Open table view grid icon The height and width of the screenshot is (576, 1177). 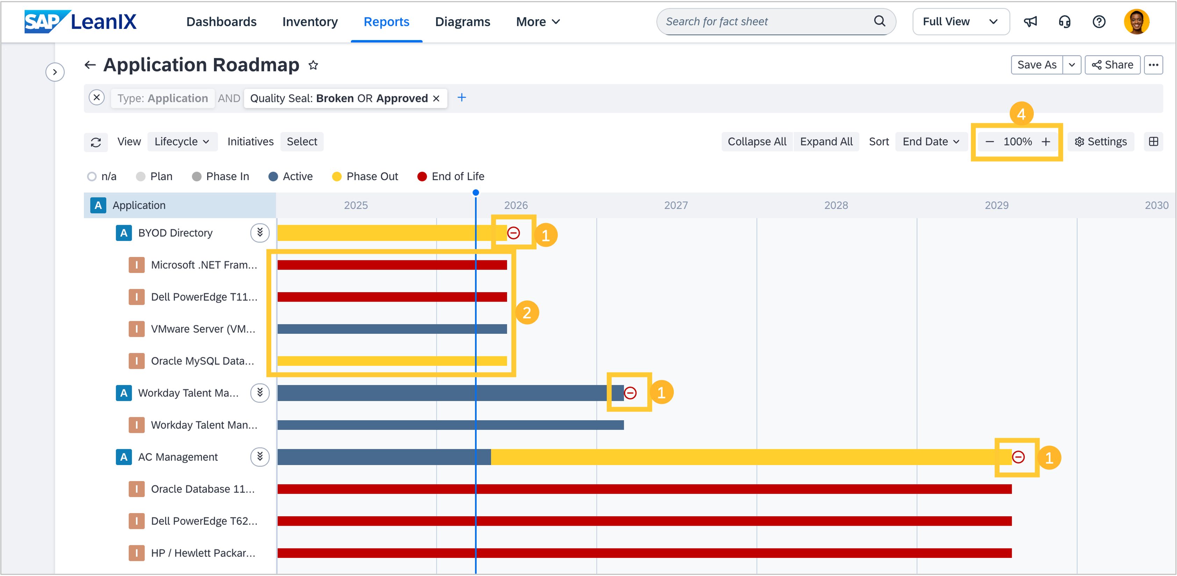(x=1153, y=141)
